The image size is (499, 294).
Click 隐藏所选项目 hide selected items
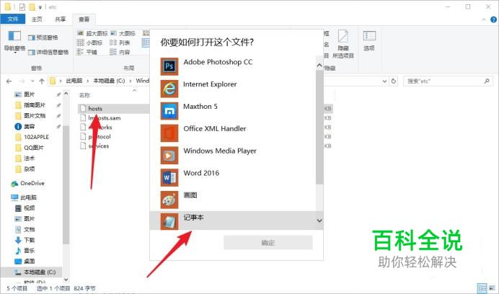[x=343, y=44]
